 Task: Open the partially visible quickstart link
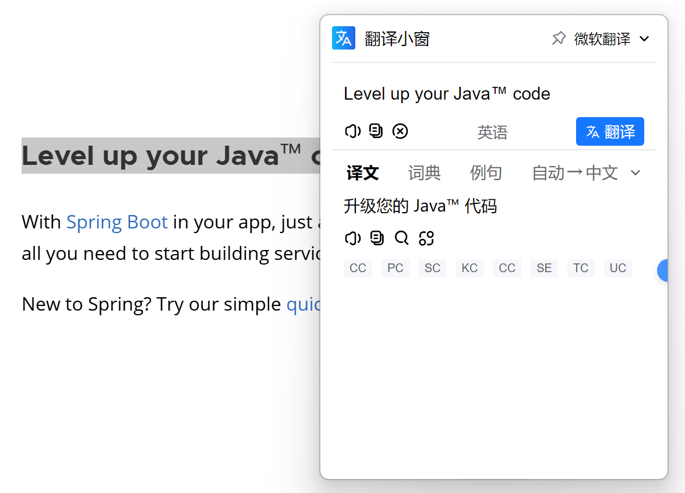click(x=303, y=304)
